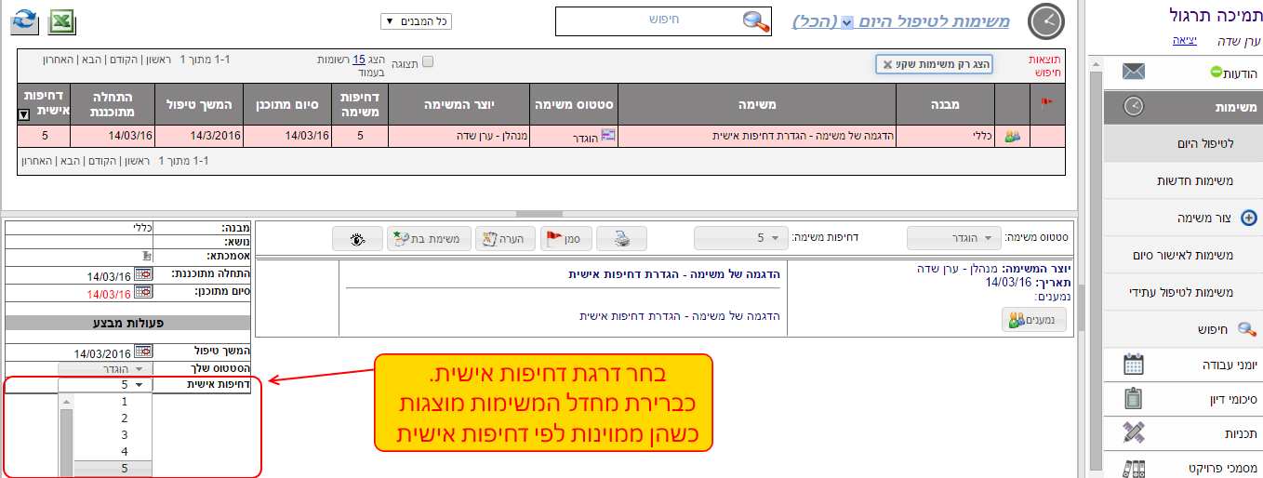This screenshot has height=478, width=1263.
Task: Open calendar for סיום מתוכנן date
Action: pyautogui.click(x=142, y=292)
